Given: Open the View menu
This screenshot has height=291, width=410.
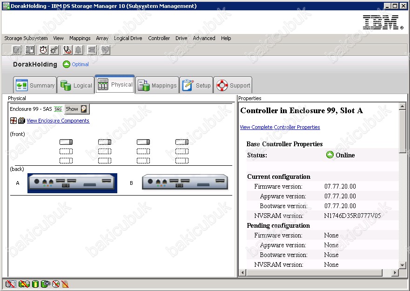Looking at the screenshot, I should coord(58,38).
